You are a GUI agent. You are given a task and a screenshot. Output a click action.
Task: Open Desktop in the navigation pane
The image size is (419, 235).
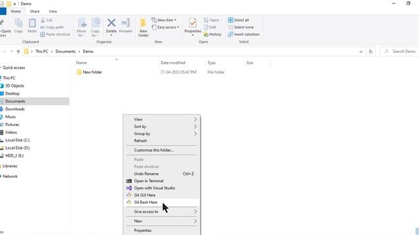click(12, 93)
